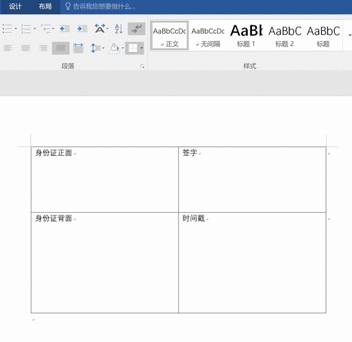Image resolution: width=352 pixels, height=342 pixels.
Task: Toggle show/hide paragraph marks
Action: (x=136, y=29)
